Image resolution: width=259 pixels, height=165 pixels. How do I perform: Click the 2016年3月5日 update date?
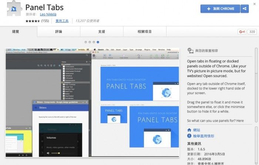[x=214, y=154]
